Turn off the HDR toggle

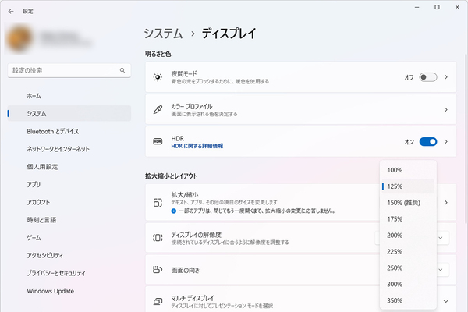[x=427, y=141]
